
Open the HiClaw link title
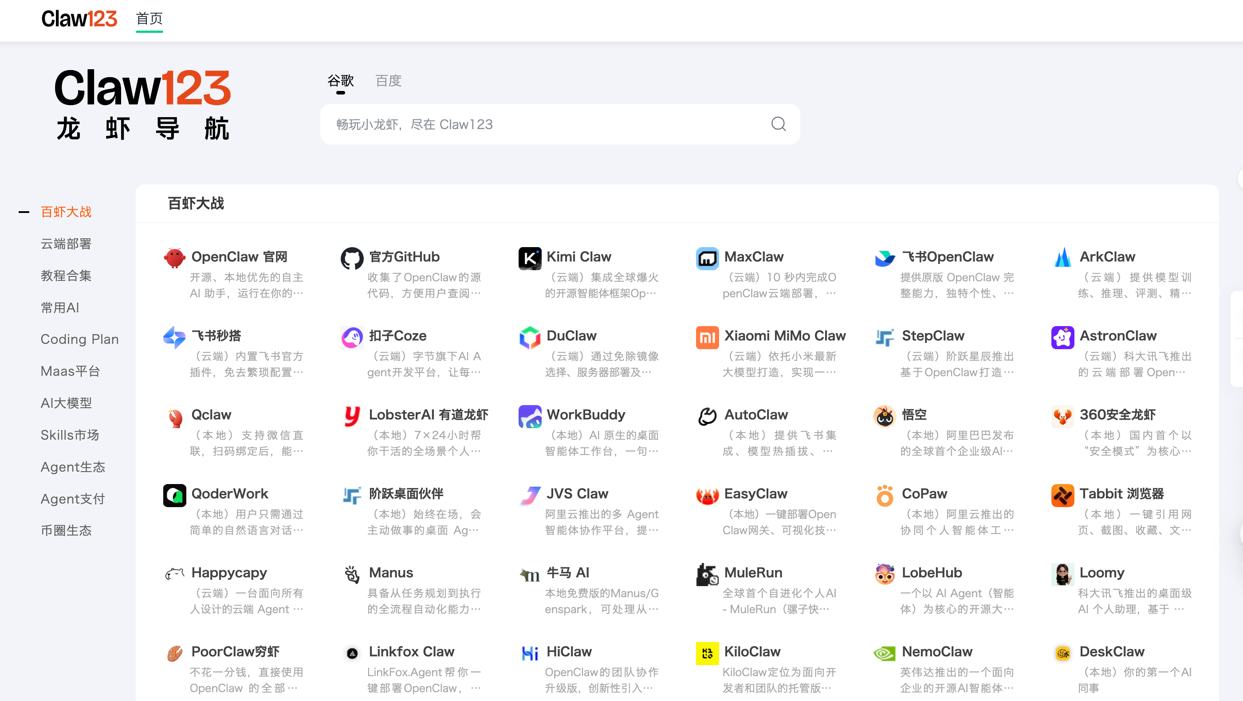tap(569, 652)
